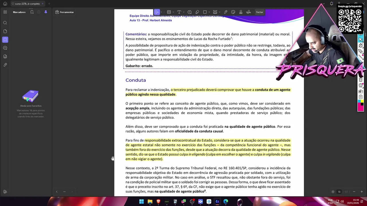Image resolution: width=367 pixels, height=206 pixels.
Task: Click the greyed bookmark icon beside add bookmark
Action: [39, 12]
